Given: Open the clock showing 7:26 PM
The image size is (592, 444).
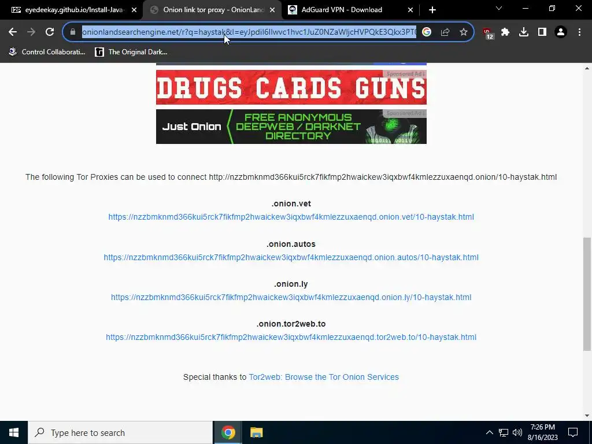Looking at the screenshot, I should [542, 432].
